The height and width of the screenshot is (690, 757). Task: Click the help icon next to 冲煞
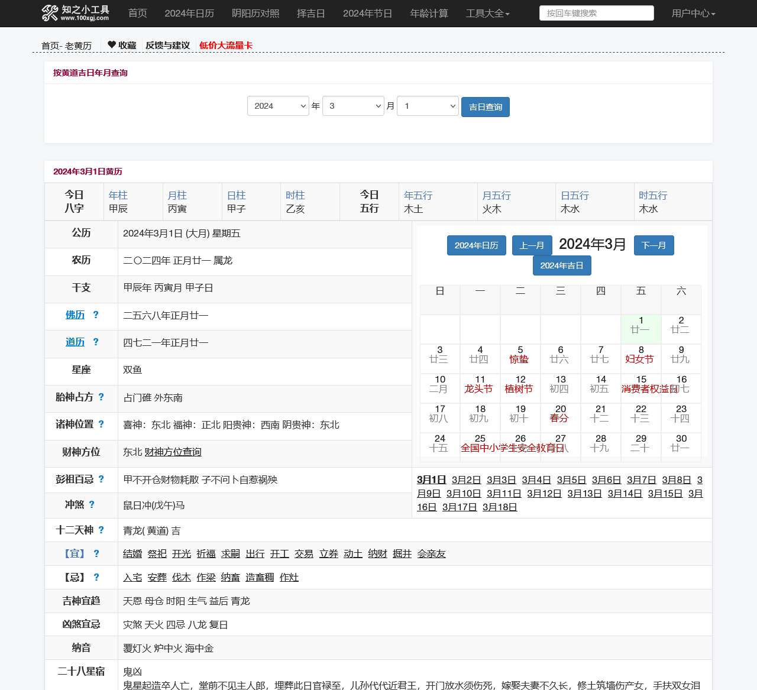coord(92,505)
